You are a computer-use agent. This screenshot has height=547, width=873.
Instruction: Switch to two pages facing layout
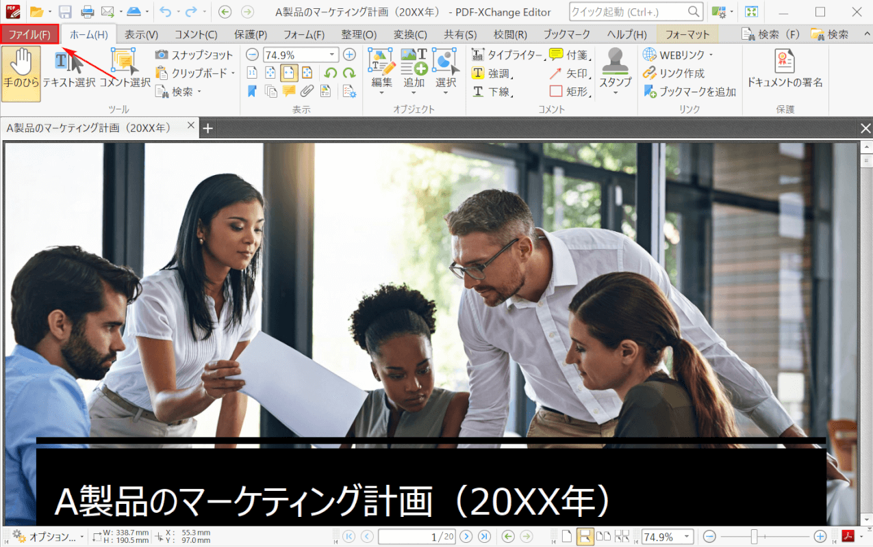click(x=603, y=537)
